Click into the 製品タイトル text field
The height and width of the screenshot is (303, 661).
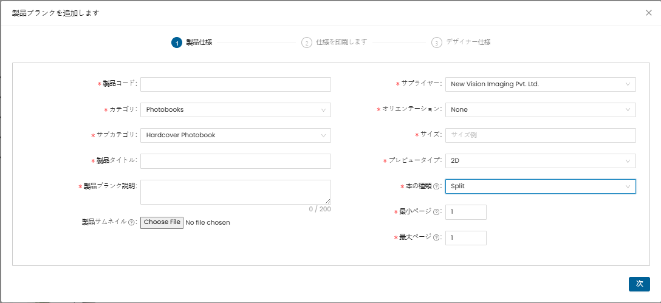click(x=235, y=161)
